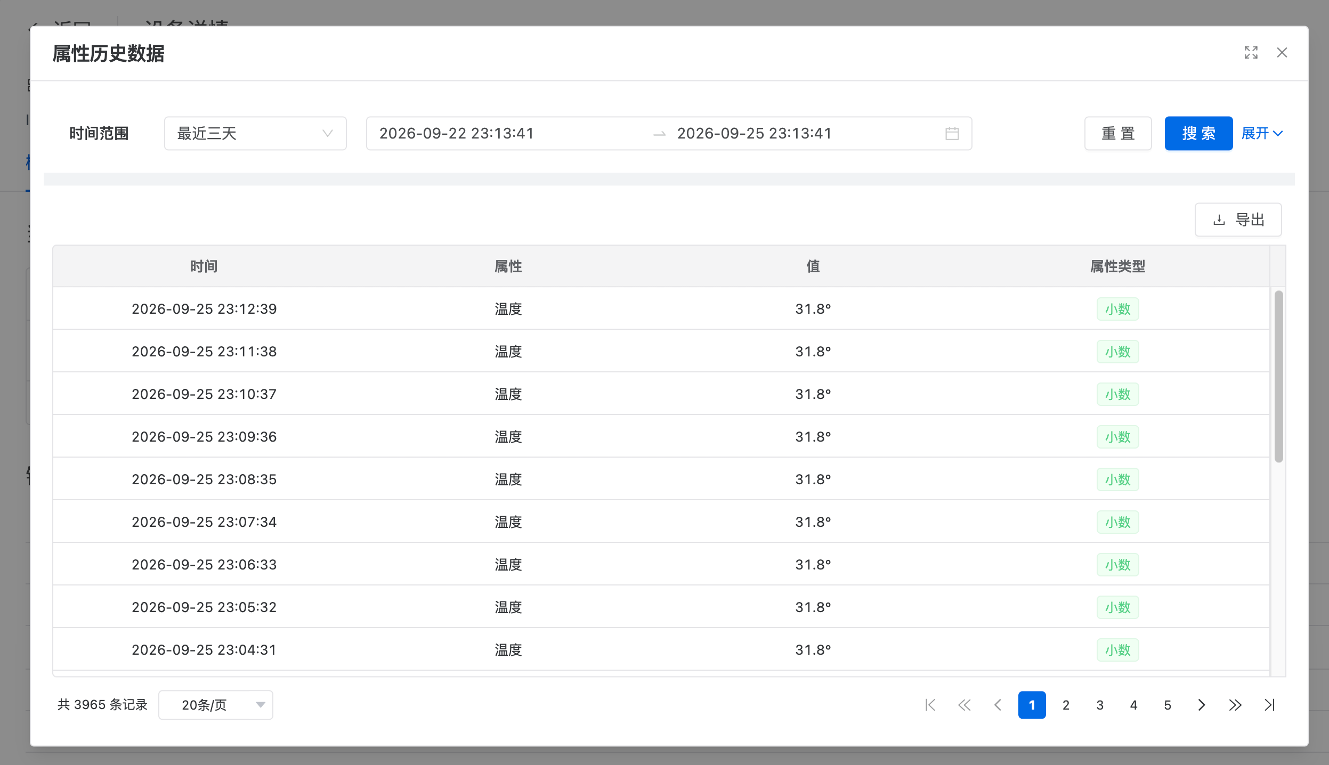Select the row timestamp 2026-09-25 23:12:39
Viewport: 1329px width, 765px height.
click(204, 309)
